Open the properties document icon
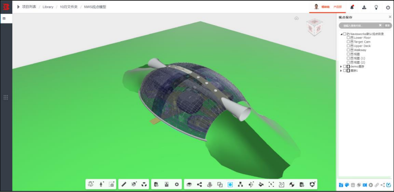The image size is (394, 192). [x=156, y=184]
